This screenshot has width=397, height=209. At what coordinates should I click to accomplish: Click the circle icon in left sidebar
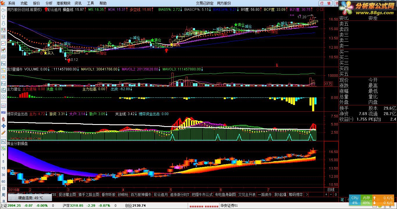point(3,97)
